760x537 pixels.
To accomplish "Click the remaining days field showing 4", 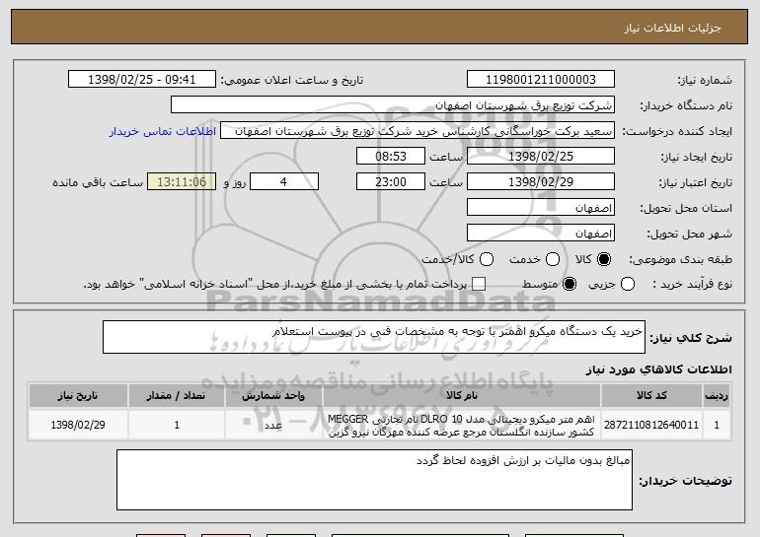I will coord(284,182).
